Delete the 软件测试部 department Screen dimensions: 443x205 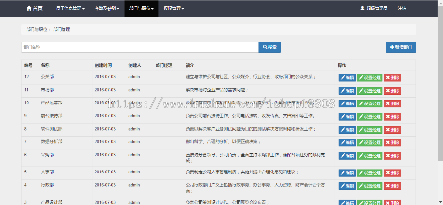[x=392, y=130]
